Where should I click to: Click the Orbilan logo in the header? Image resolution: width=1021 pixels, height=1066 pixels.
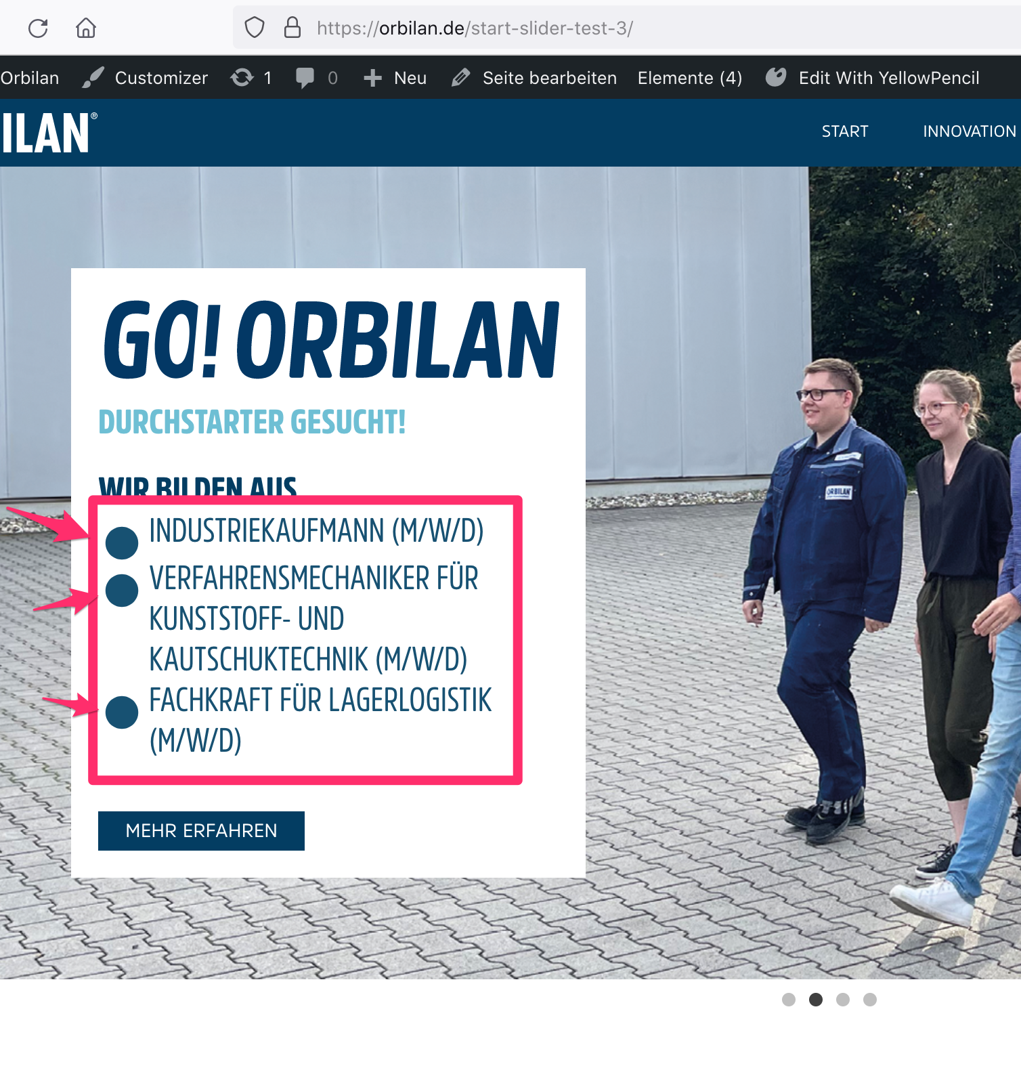49,133
